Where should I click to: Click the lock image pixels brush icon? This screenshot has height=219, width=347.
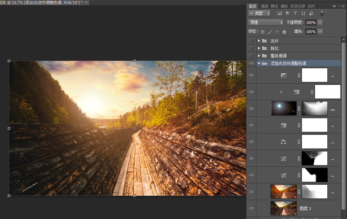270,32
